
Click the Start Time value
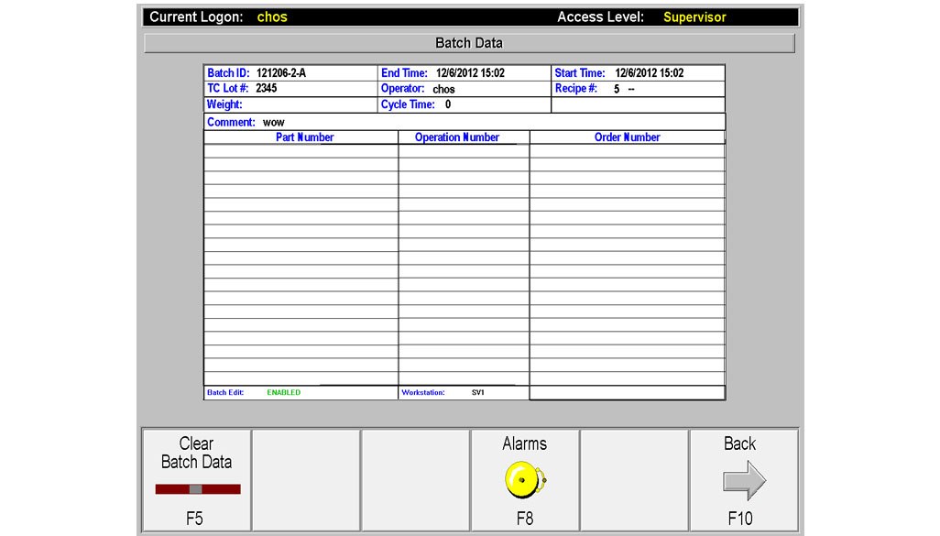(x=649, y=73)
